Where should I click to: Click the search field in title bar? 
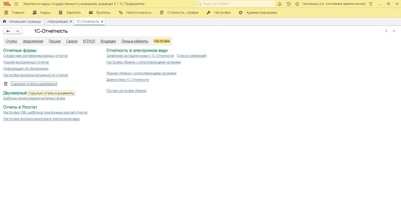235,4
